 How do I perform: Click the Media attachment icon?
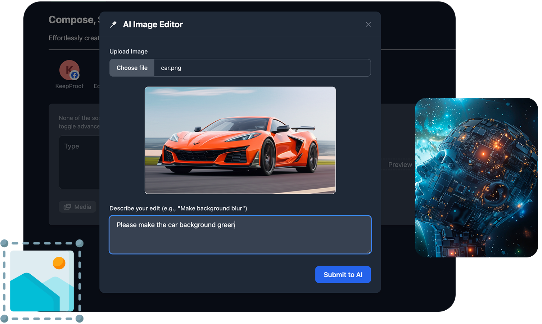(x=68, y=206)
